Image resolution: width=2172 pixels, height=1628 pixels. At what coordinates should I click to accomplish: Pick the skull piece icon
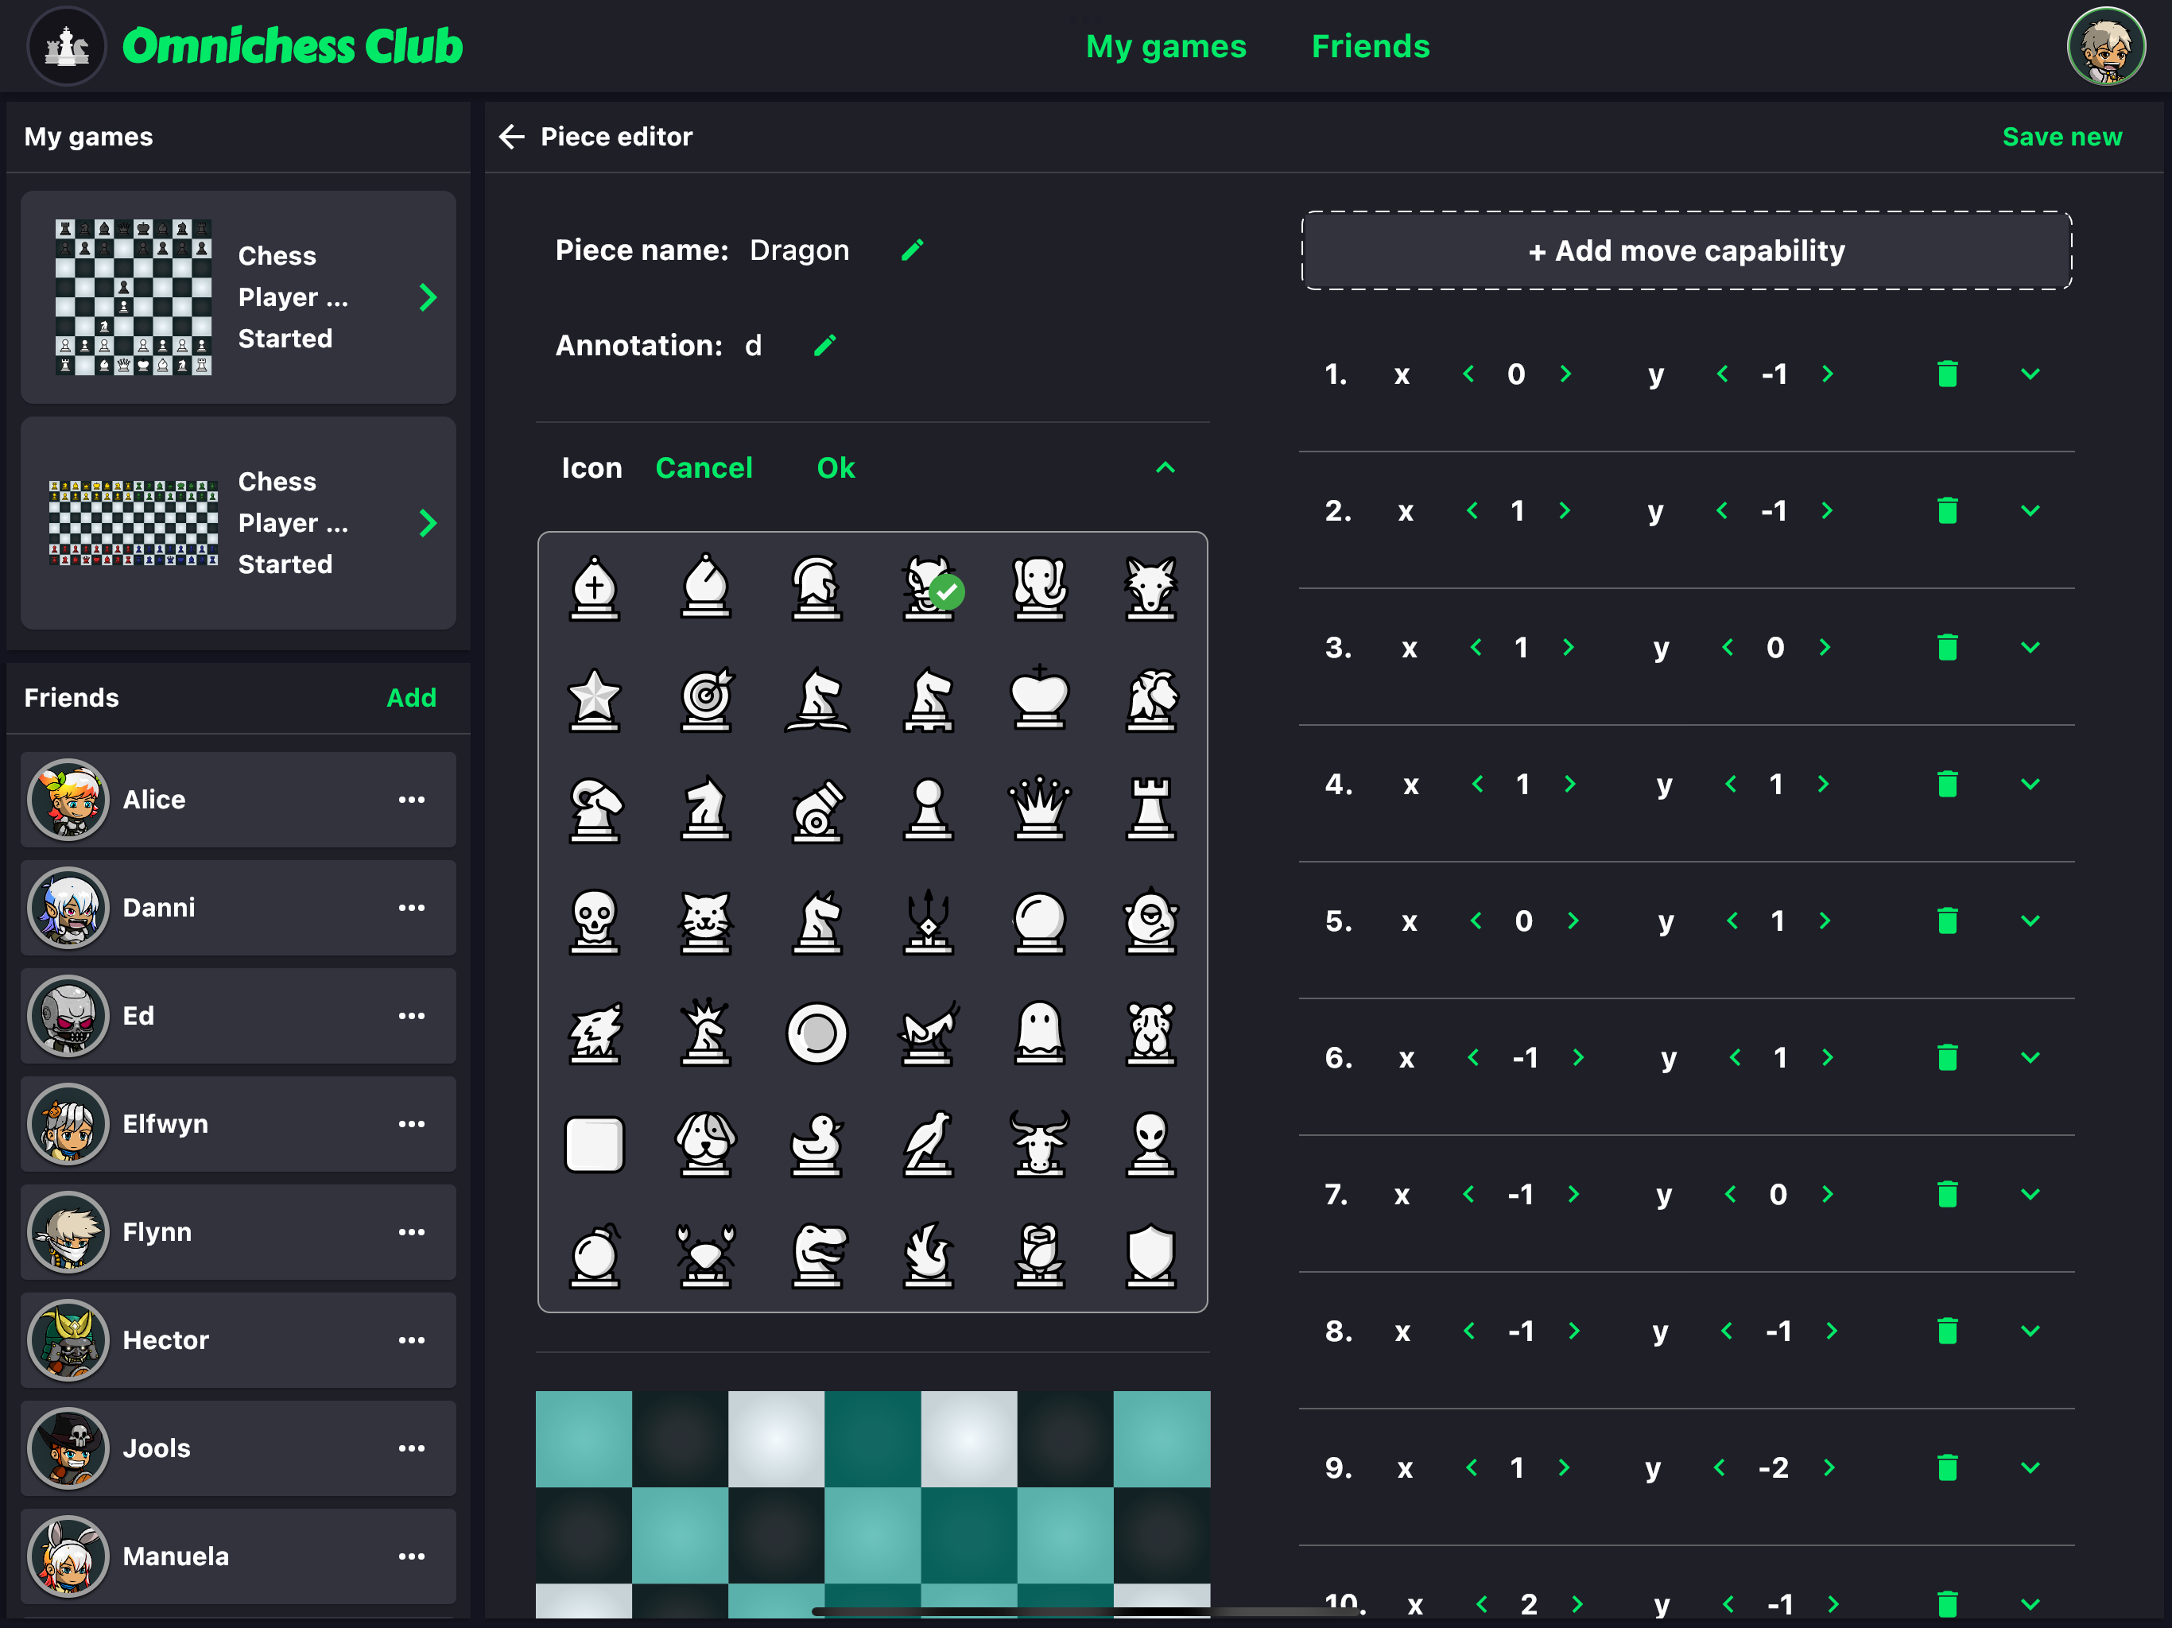[x=594, y=921]
